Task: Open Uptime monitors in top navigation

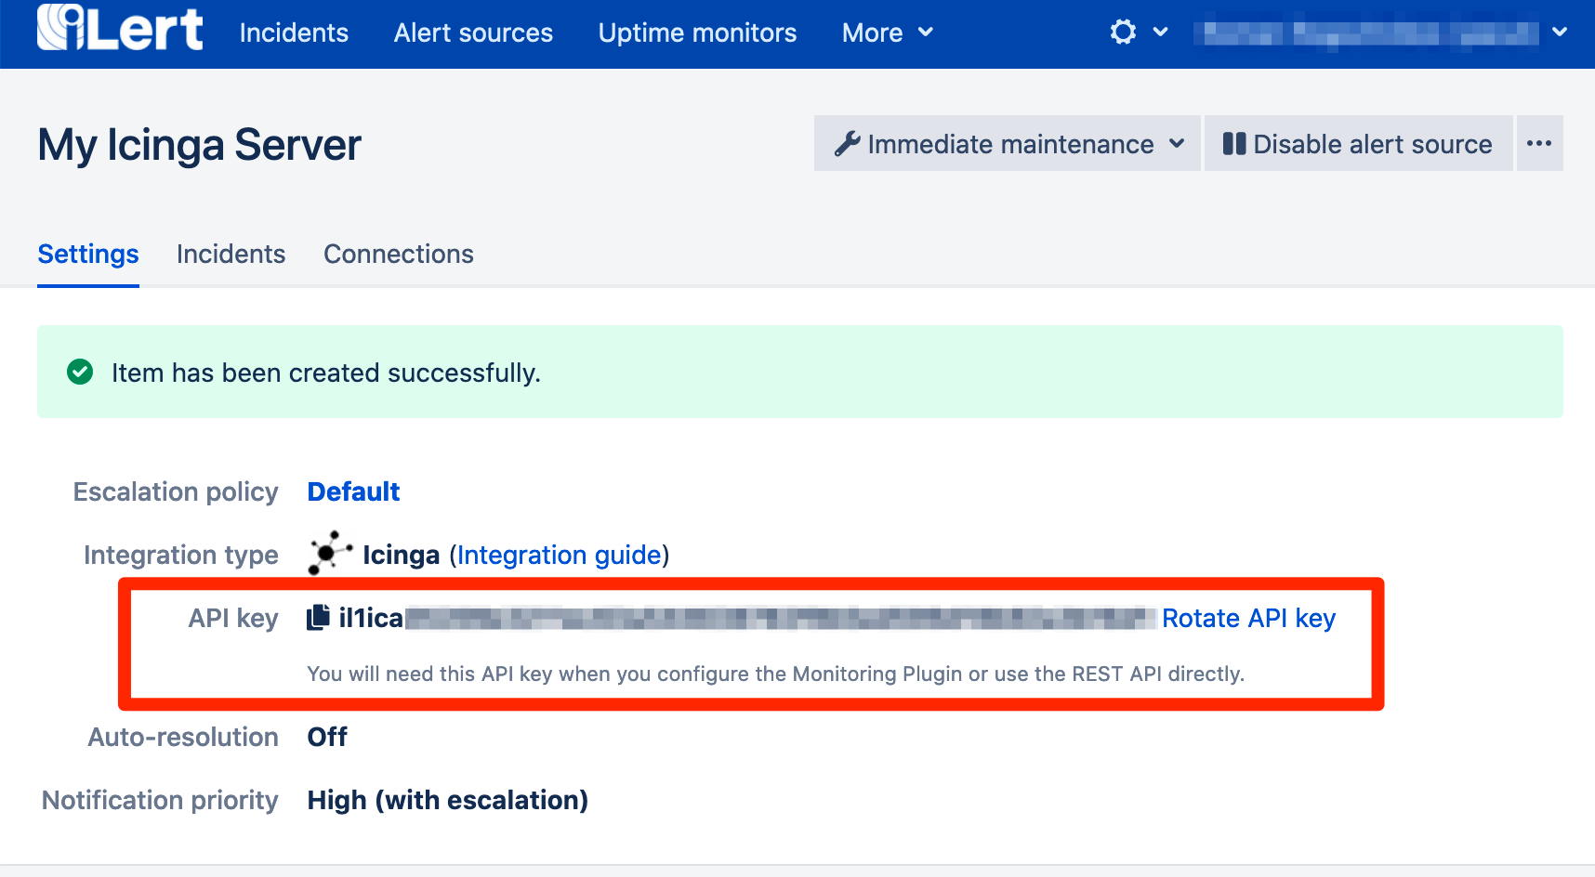Action: tap(697, 33)
